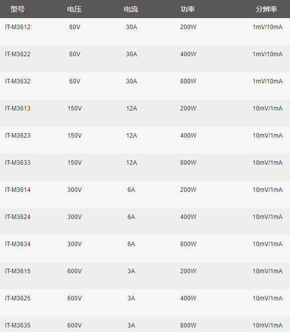
Task: Select model IT-M3625
Action: (x=18, y=298)
